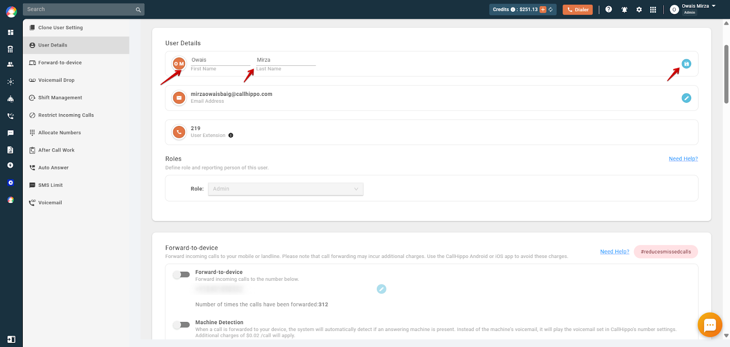This screenshot has width=730, height=347.
Task: Open the settings gear icon in top bar
Action: tap(639, 10)
